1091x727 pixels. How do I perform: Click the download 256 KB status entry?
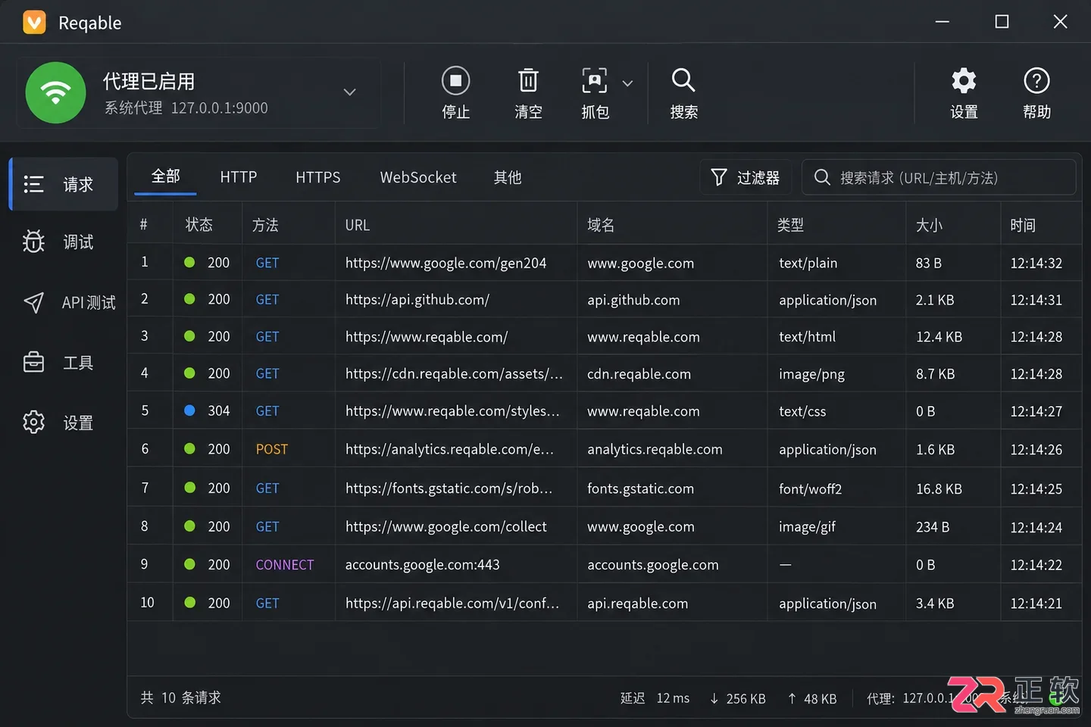coord(737,698)
